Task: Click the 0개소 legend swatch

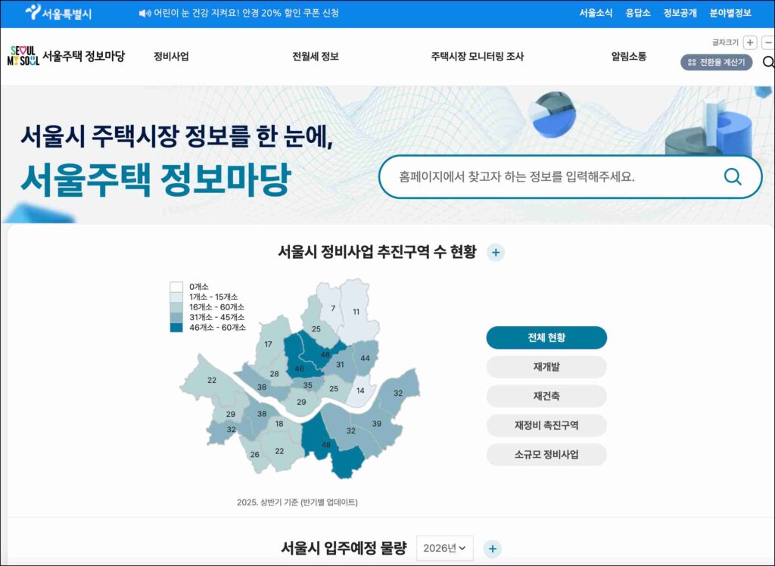Action: coord(176,287)
